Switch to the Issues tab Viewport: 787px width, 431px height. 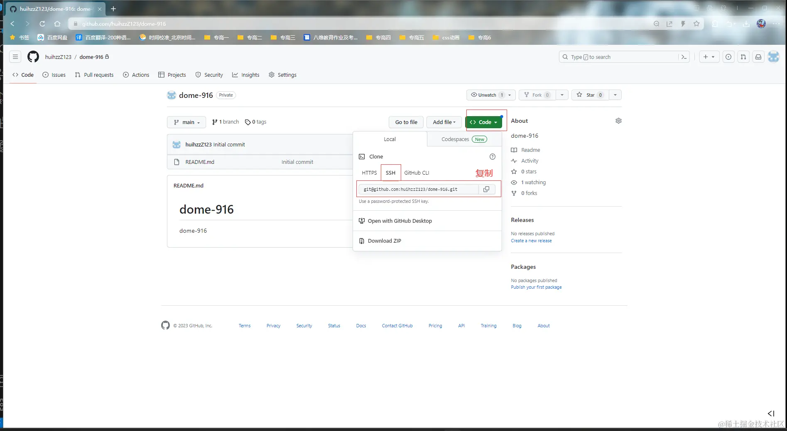(54, 75)
